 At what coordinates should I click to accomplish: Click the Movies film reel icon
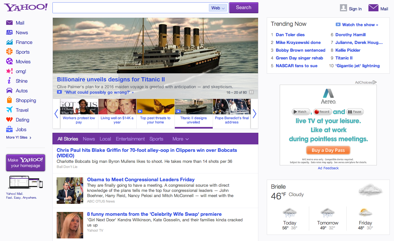coord(9,62)
